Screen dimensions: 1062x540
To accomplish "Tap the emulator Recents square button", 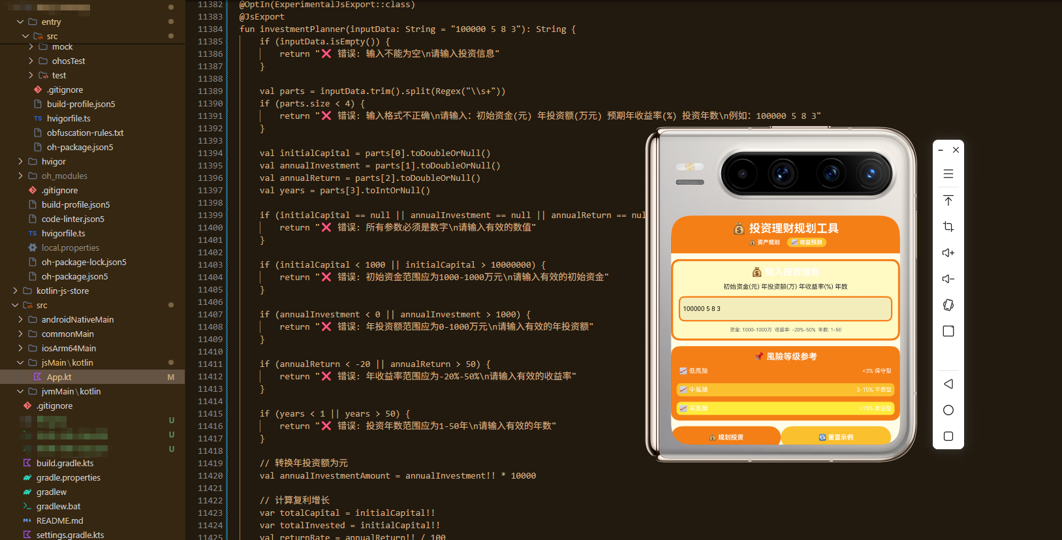I will pyautogui.click(x=948, y=436).
